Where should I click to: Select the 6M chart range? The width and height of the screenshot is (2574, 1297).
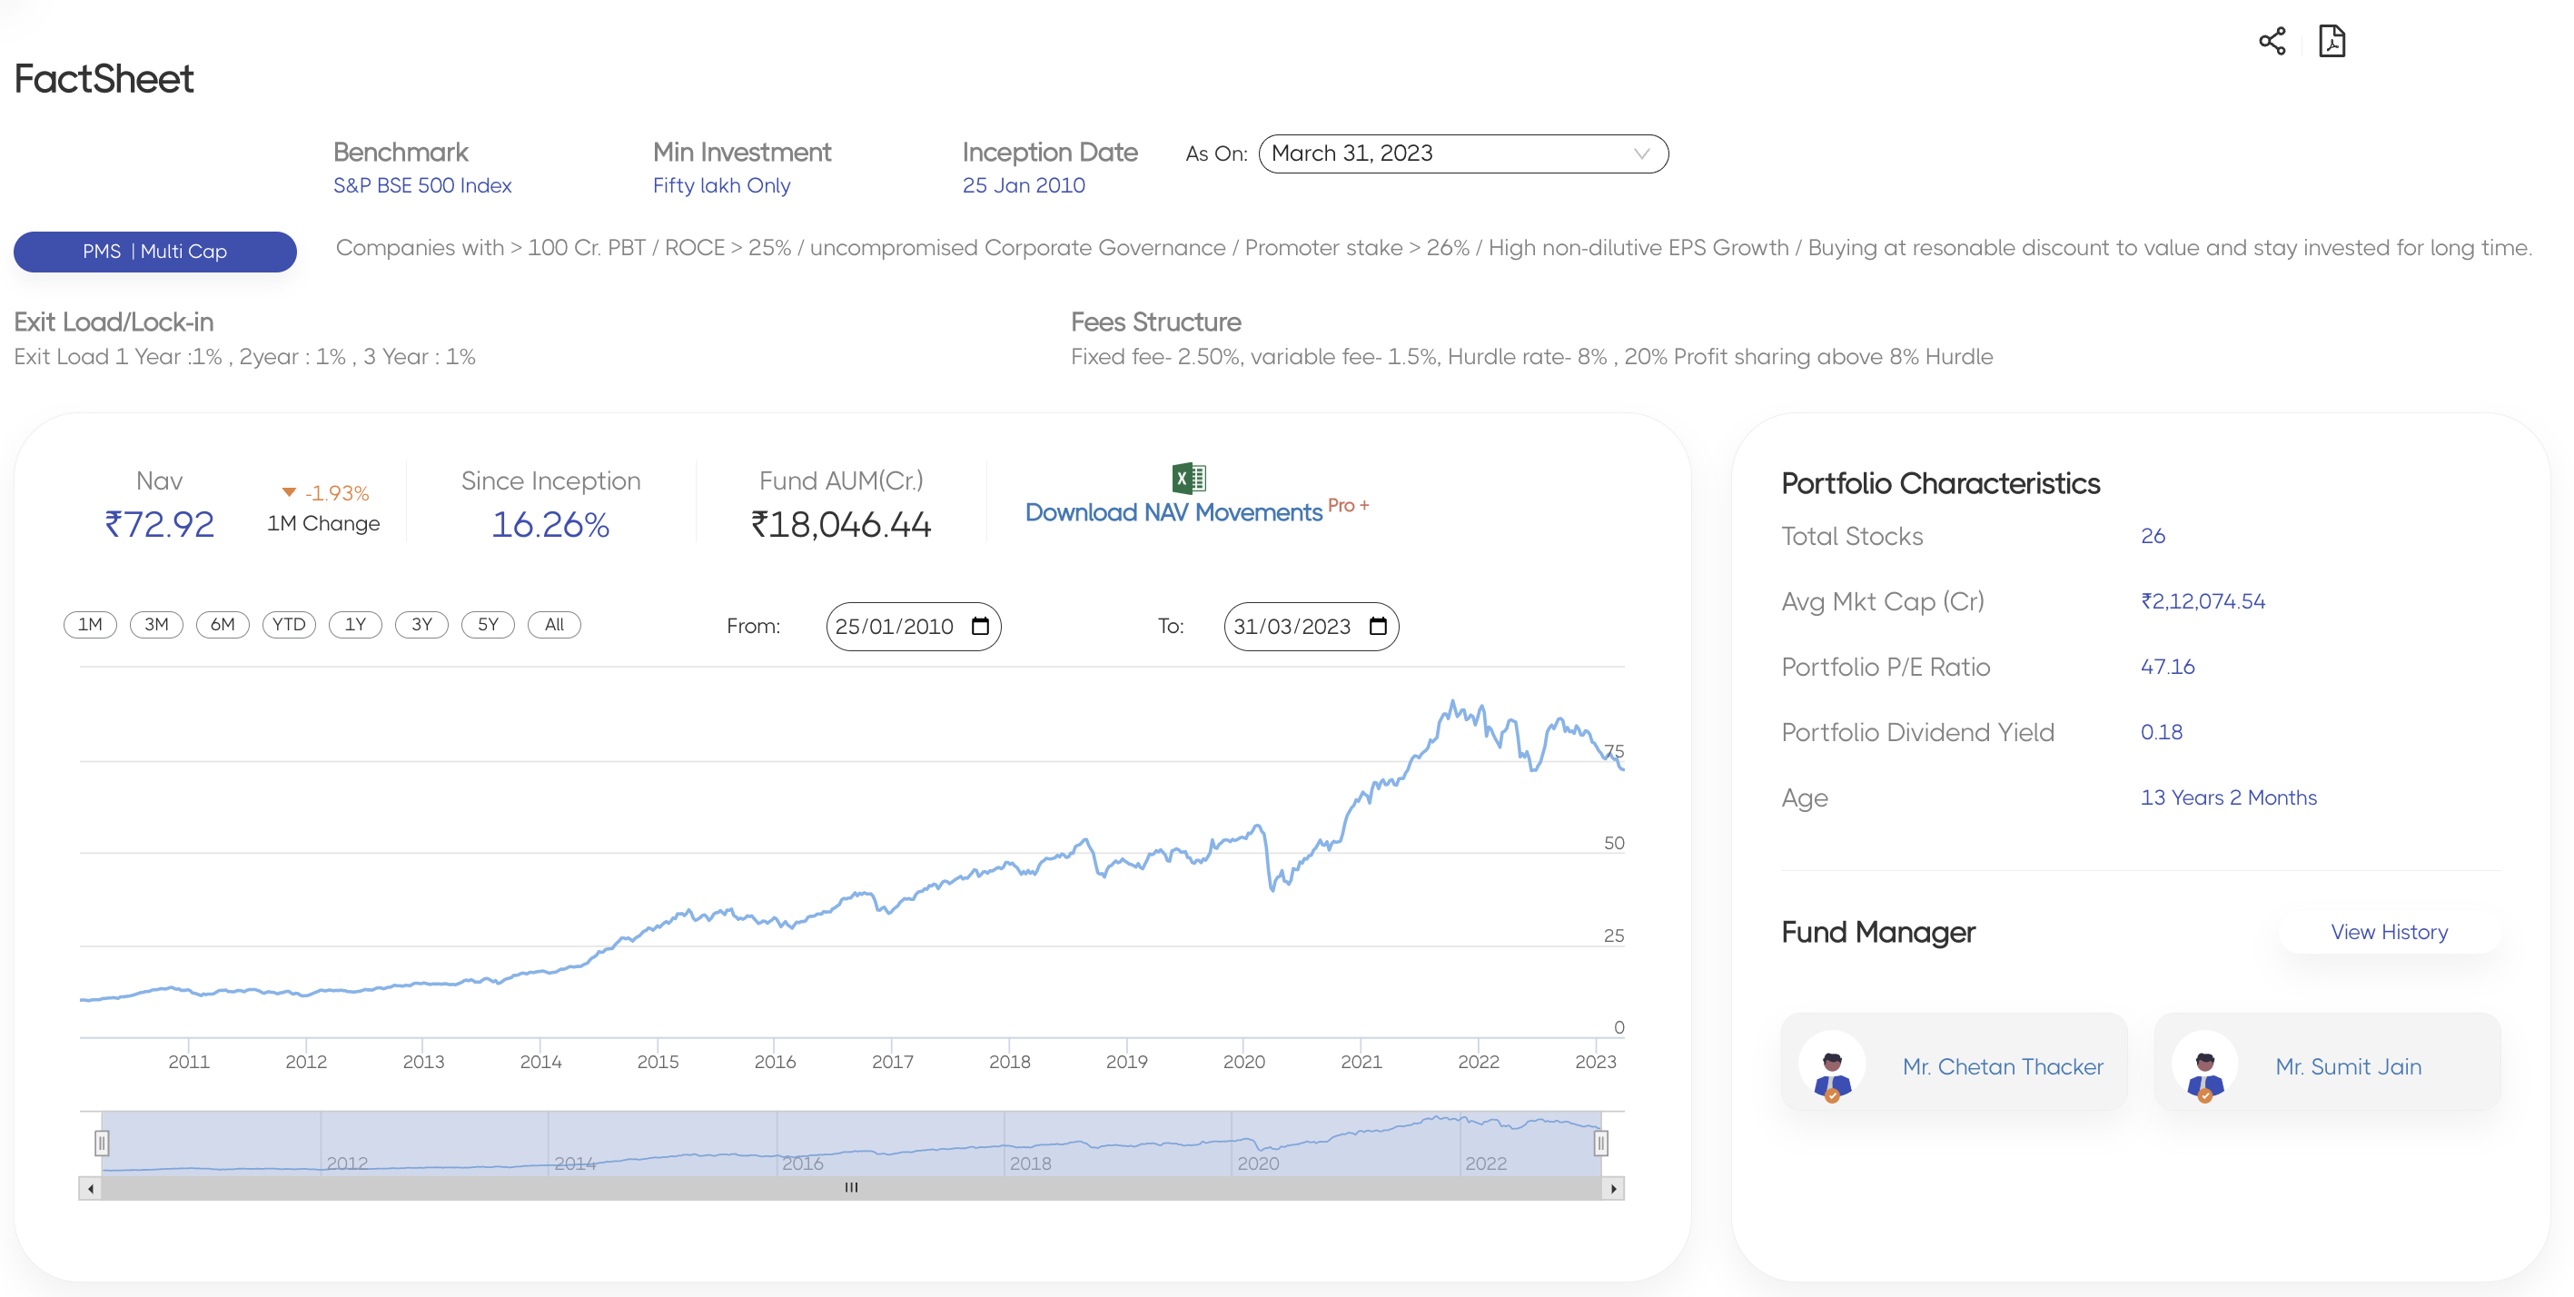222,625
